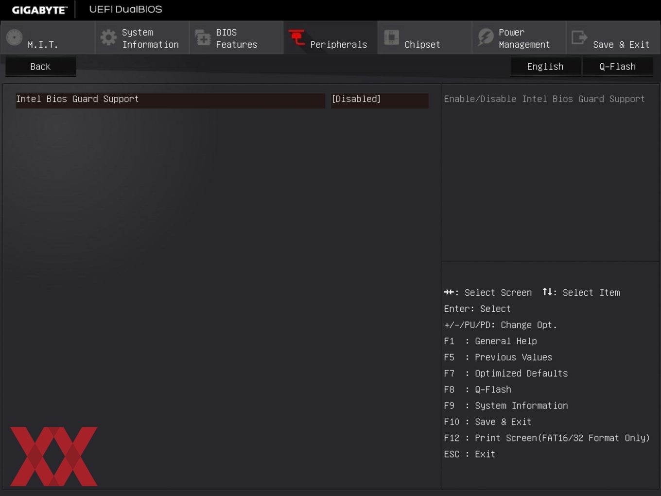661x496 pixels.
Task: Click the F7 Optimized Defaults line
Action: click(506, 373)
